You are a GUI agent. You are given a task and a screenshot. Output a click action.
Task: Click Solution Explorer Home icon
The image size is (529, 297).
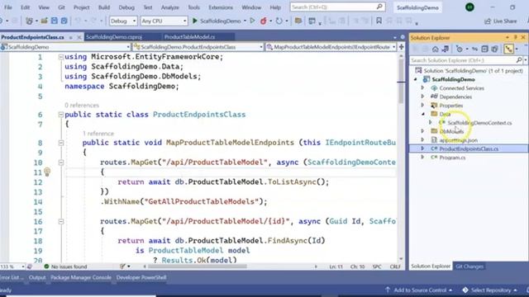point(436,49)
